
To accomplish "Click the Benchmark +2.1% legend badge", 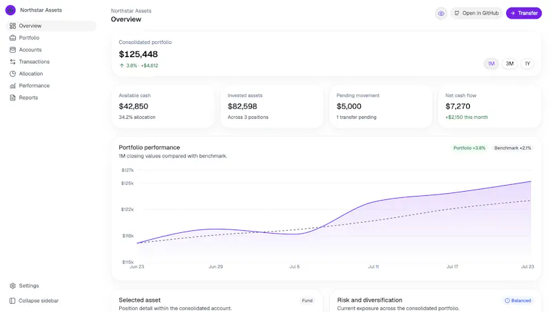I will tap(512, 148).
